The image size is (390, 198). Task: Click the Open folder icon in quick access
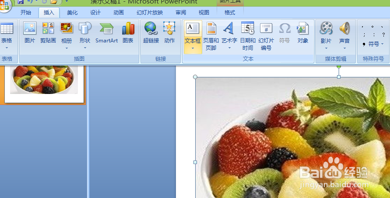[54, 2]
